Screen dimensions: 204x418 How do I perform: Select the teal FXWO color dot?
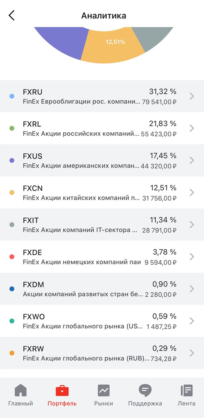(x=12, y=321)
